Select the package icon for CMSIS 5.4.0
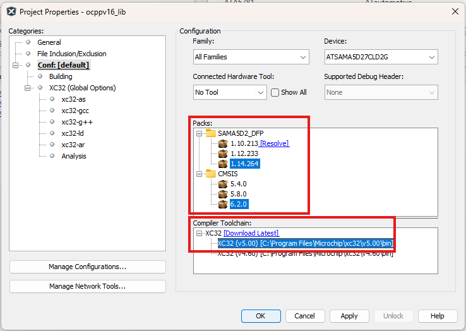The image size is (466, 331). [223, 184]
